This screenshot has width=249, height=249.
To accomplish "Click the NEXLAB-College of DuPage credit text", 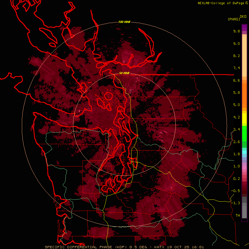I will pos(221,3).
